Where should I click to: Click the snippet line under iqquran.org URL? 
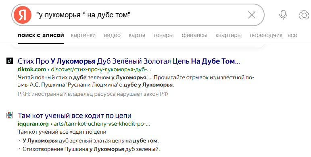62,132
